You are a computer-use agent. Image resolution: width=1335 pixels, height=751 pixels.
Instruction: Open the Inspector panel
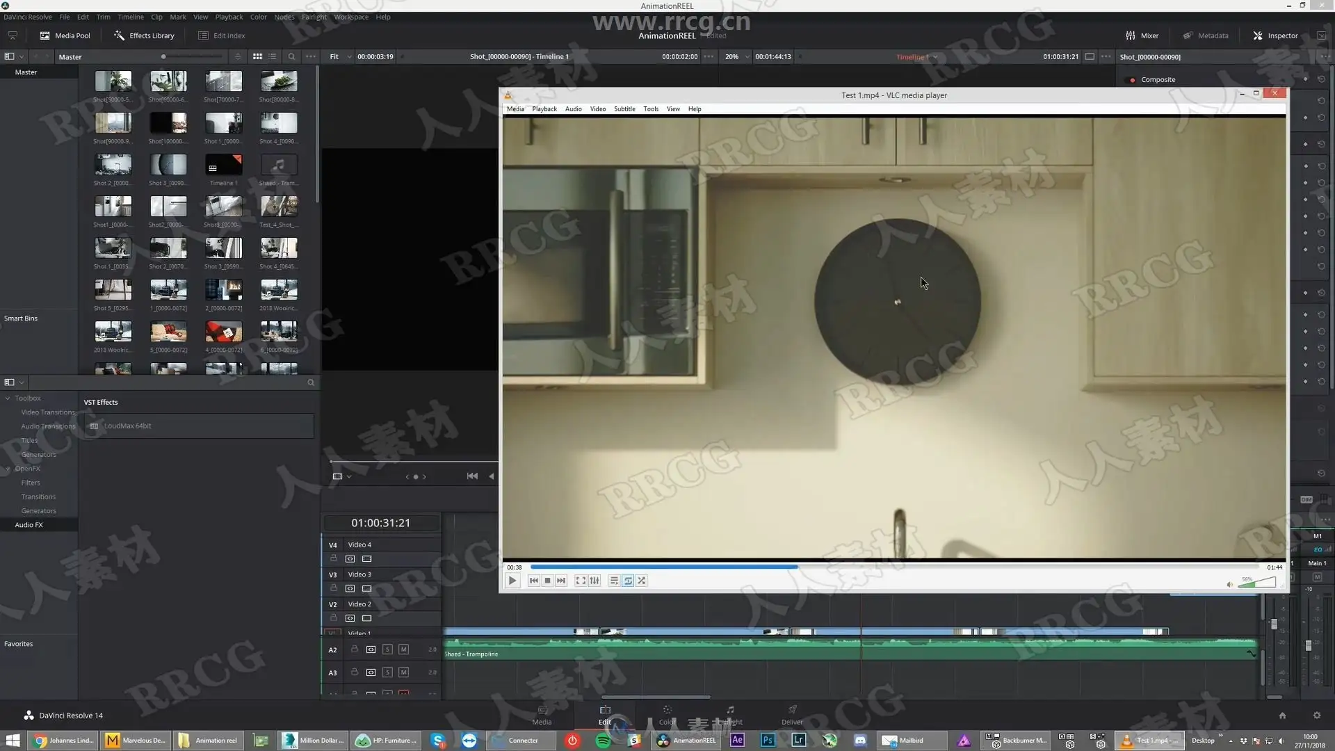click(1275, 35)
